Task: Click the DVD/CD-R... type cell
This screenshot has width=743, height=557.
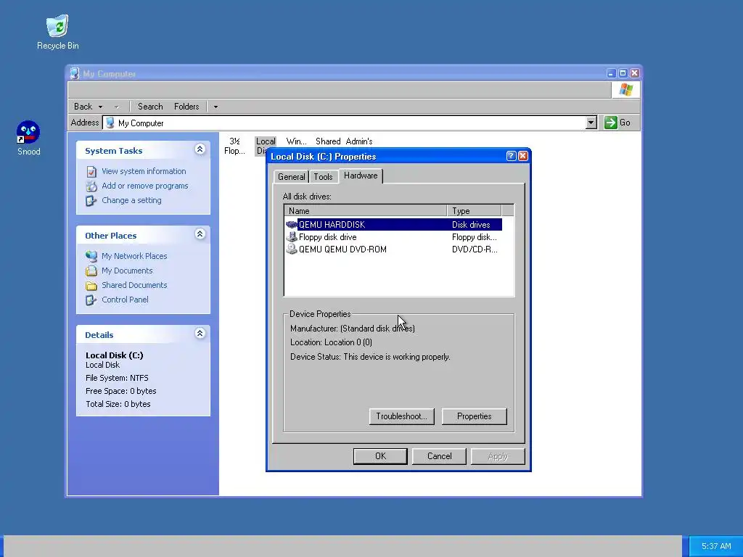Action: pos(475,249)
